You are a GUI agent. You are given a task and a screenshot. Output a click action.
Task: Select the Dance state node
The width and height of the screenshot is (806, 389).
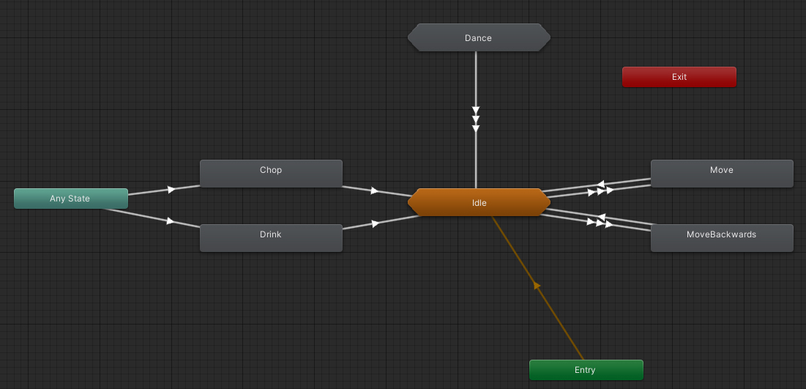tap(478, 37)
